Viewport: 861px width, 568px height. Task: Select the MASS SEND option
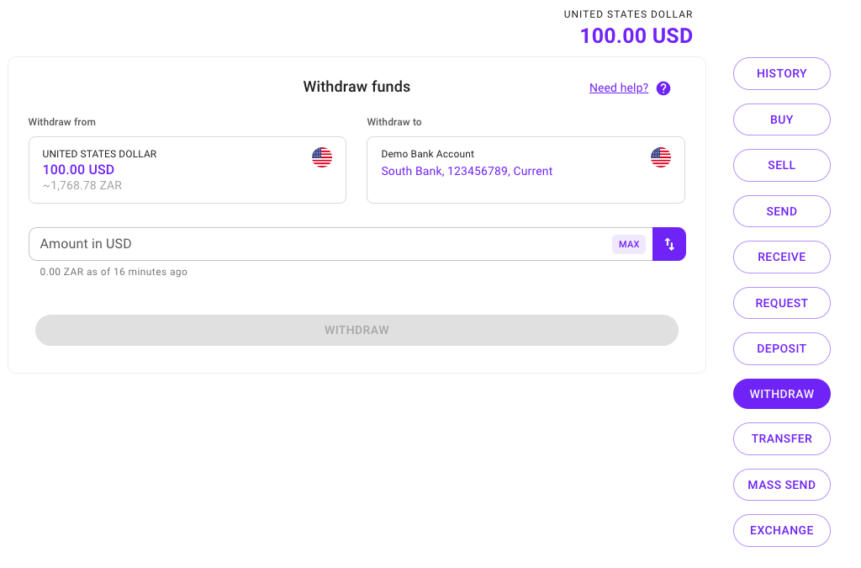[x=781, y=485]
